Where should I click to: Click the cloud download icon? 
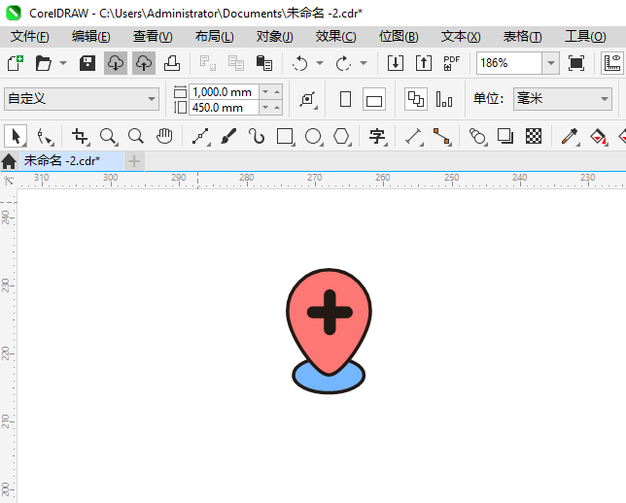[x=116, y=63]
